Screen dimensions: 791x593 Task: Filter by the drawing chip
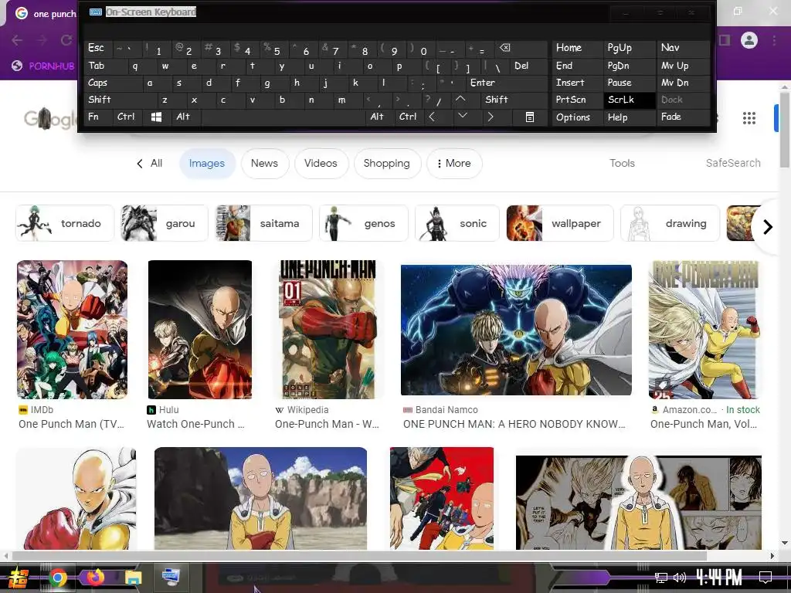[x=670, y=223]
